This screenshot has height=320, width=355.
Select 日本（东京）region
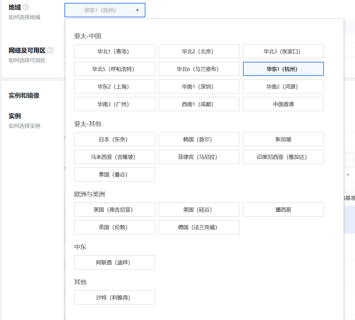point(114,139)
